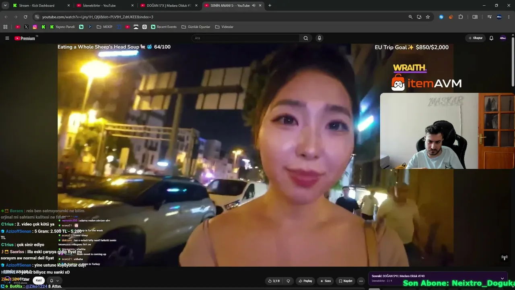Click the Kaydet save button
The width and height of the screenshot is (515, 290).
tap(346, 281)
